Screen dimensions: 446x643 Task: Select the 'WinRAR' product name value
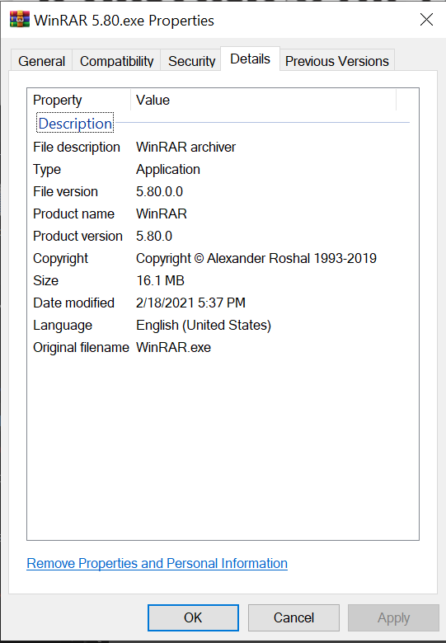(x=162, y=214)
